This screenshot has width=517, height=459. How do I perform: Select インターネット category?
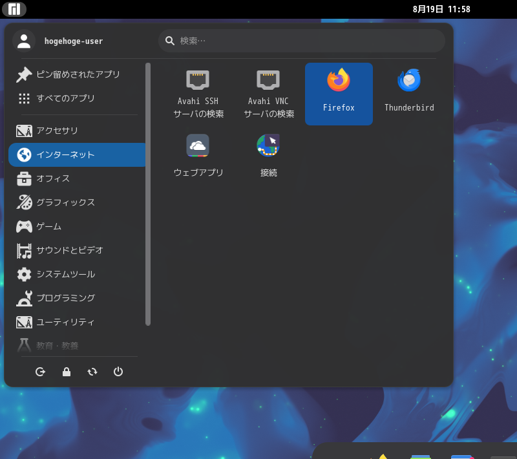(x=77, y=155)
